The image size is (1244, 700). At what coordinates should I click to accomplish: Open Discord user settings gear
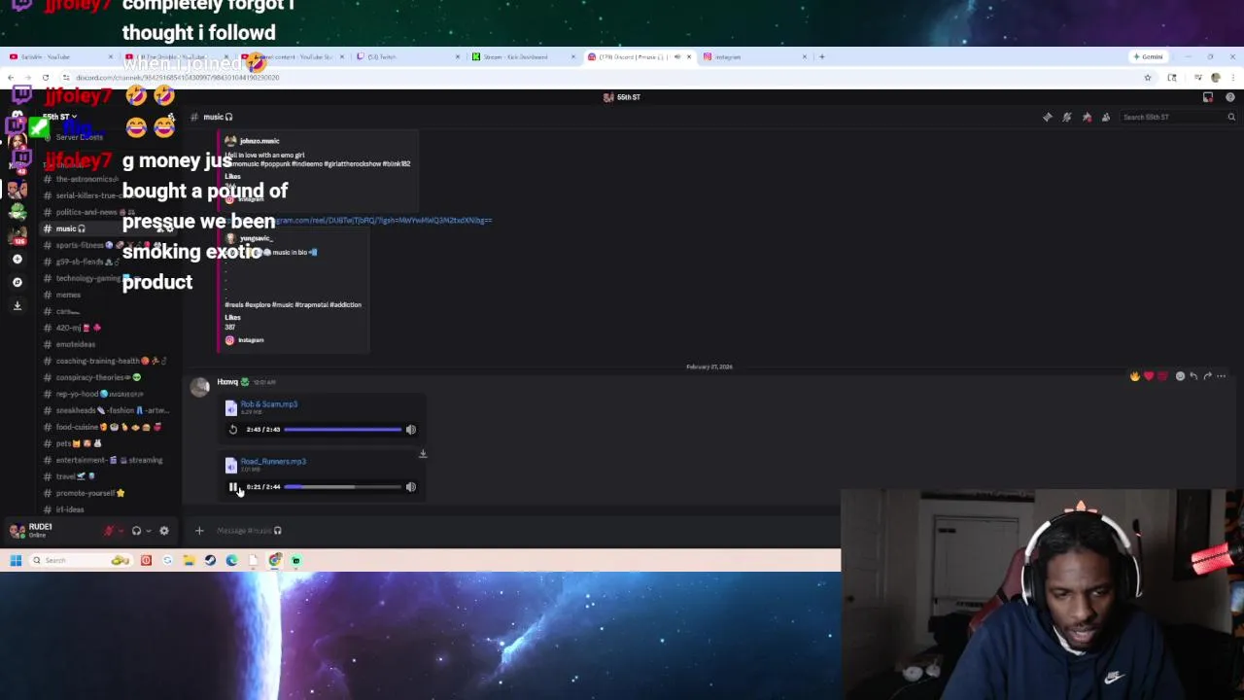(164, 531)
